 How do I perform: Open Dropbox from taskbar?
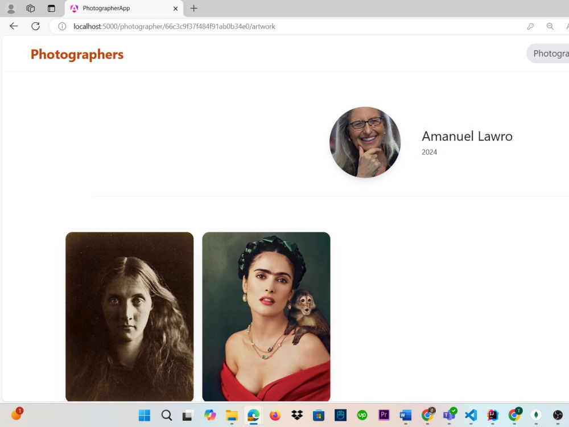297,414
